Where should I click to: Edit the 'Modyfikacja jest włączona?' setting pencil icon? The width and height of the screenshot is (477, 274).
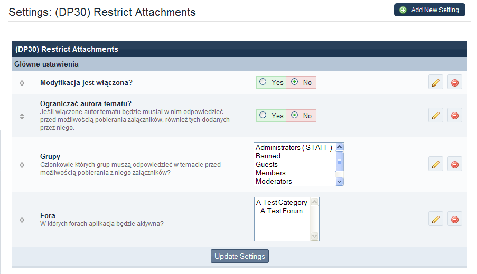click(435, 82)
